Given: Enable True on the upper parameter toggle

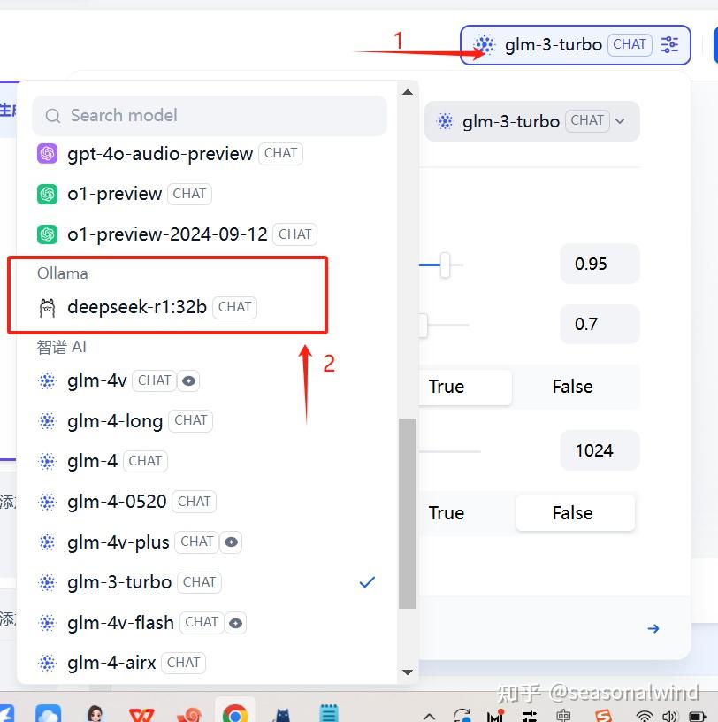Looking at the screenshot, I should (447, 387).
